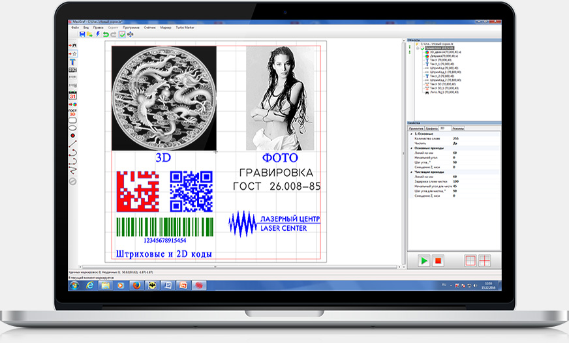Collapse the Чистящие проходы properties group
The image size is (569, 343).
tap(411, 172)
